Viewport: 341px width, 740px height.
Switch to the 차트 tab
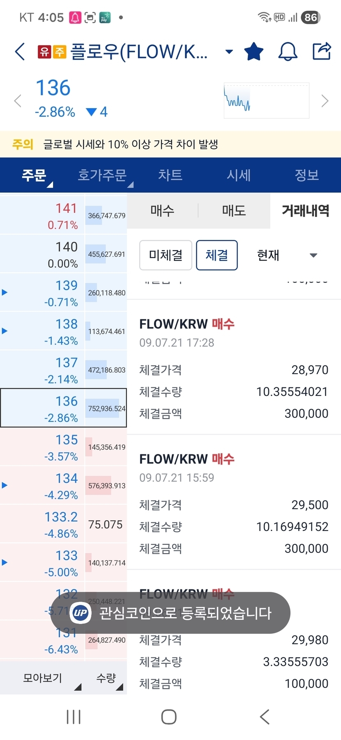click(170, 175)
